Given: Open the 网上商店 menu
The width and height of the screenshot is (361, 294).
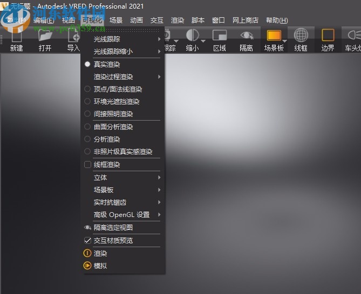Looking at the screenshot, I should pos(246,20).
